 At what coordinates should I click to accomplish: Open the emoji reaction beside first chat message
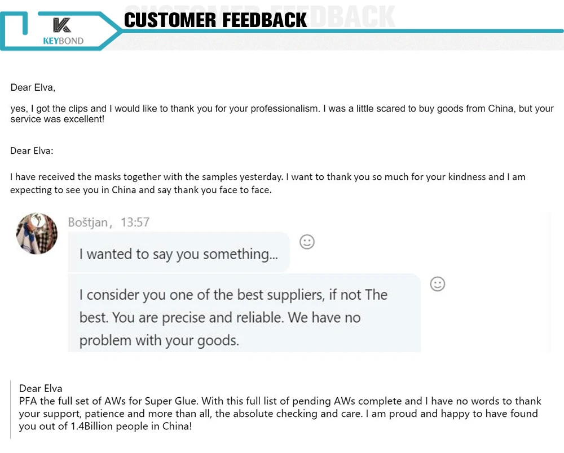click(x=307, y=242)
